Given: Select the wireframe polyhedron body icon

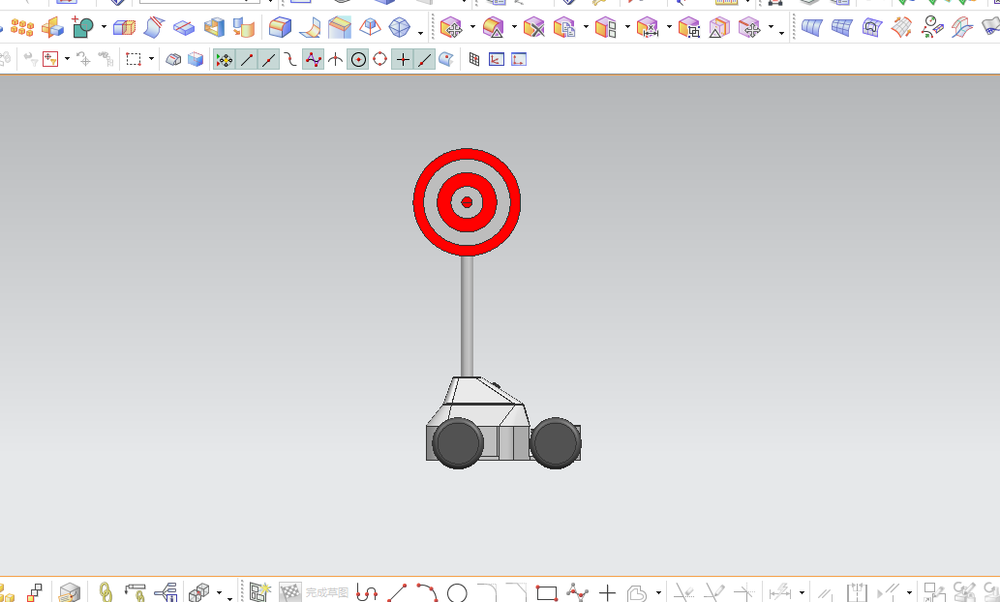Looking at the screenshot, I should tap(400, 27).
